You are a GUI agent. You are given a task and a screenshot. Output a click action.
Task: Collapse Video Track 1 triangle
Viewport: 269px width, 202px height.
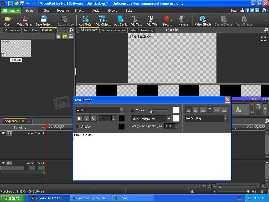3,133
